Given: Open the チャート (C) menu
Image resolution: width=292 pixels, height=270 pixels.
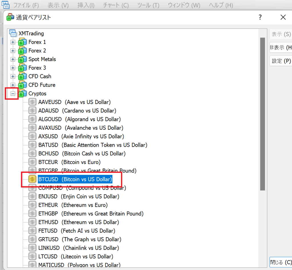Looking at the screenshot, I should pyautogui.click(x=116, y=5).
